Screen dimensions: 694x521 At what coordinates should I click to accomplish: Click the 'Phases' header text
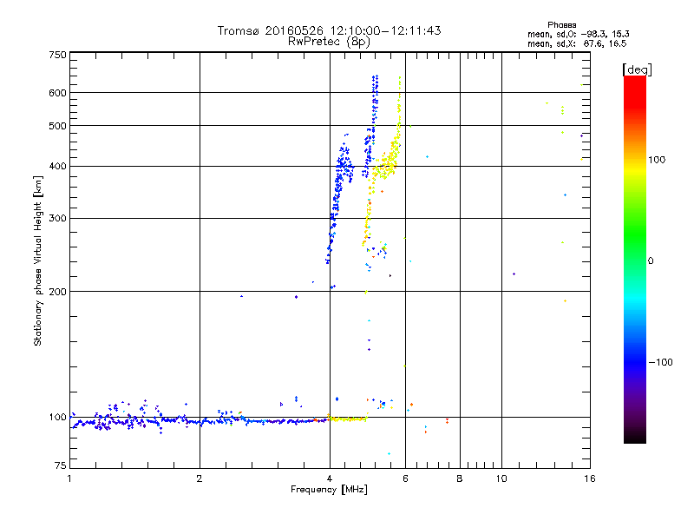click(x=561, y=25)
